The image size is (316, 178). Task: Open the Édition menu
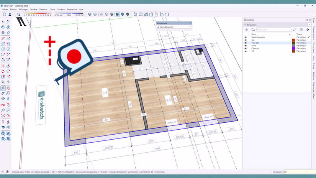point(13,10)
